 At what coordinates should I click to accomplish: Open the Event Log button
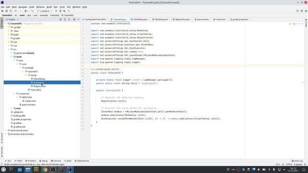coord(297,161)
